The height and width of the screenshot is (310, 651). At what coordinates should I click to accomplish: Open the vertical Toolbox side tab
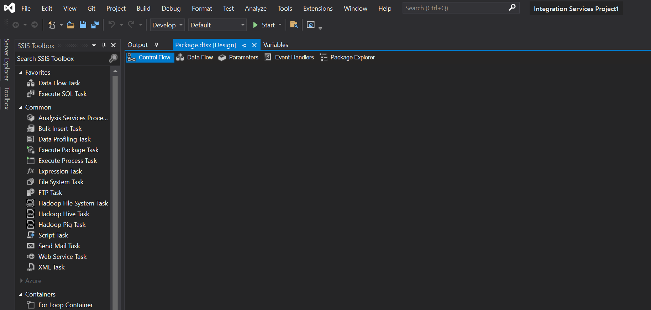[6, 98]
